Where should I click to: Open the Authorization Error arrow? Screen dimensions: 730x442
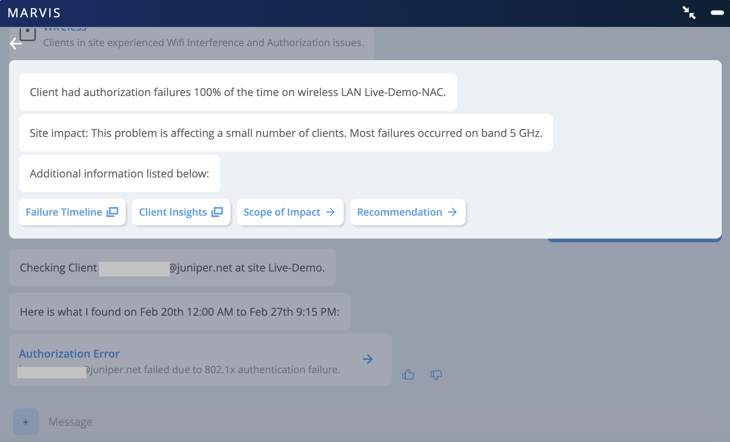[x=368, y=359]
